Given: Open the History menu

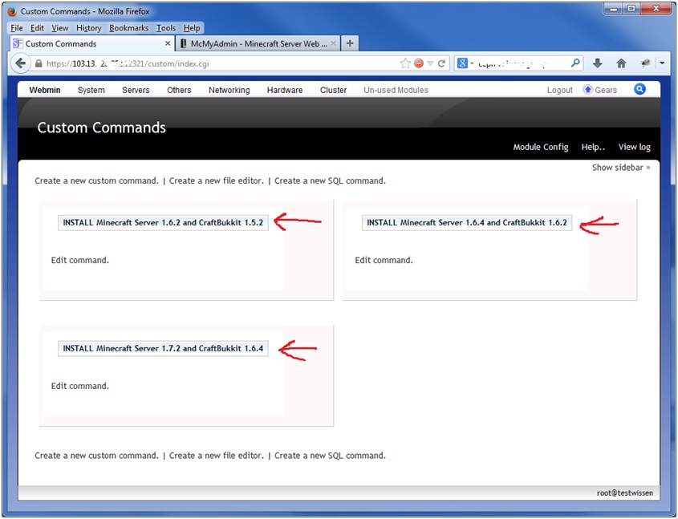Looking at the screenshot, I should [88, 28].
